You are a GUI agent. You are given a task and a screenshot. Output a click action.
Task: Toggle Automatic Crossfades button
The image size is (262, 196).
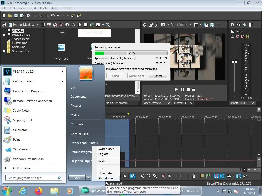pos(223,176)
